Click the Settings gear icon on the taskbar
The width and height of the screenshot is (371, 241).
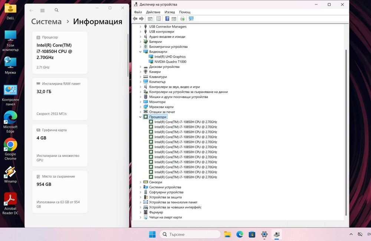(x=264, y=234)
